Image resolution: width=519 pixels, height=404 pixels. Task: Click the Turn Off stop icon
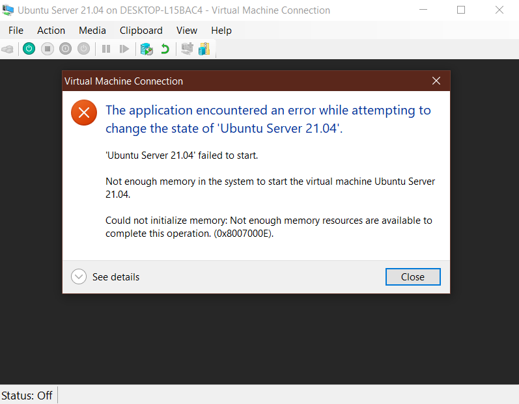tap(47, 49)
